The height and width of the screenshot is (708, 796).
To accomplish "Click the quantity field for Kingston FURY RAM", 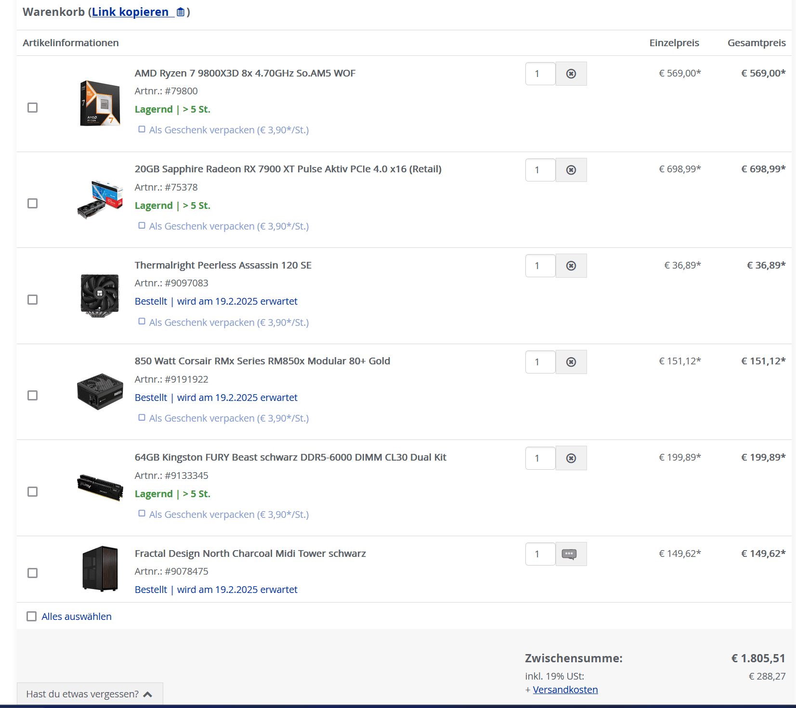I will pyautogui.click(x=540, y=458).
